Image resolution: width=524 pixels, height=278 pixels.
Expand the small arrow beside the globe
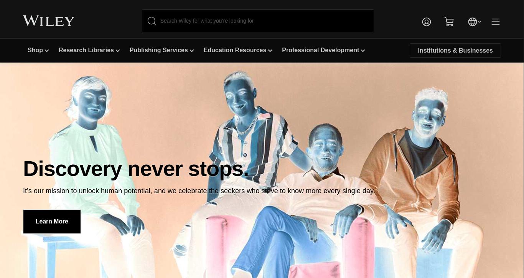click(480, 22)
